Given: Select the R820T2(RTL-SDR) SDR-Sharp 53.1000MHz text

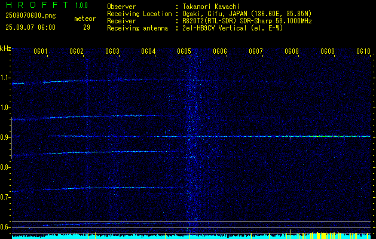Looking at the screenshot, I should coord(249,21).
